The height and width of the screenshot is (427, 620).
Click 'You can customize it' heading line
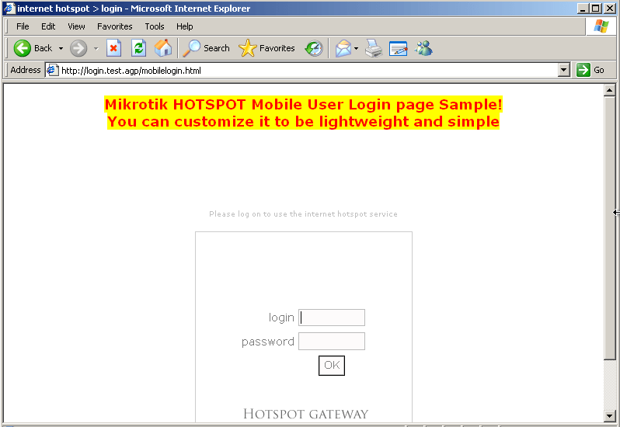(x=303, y=122)
